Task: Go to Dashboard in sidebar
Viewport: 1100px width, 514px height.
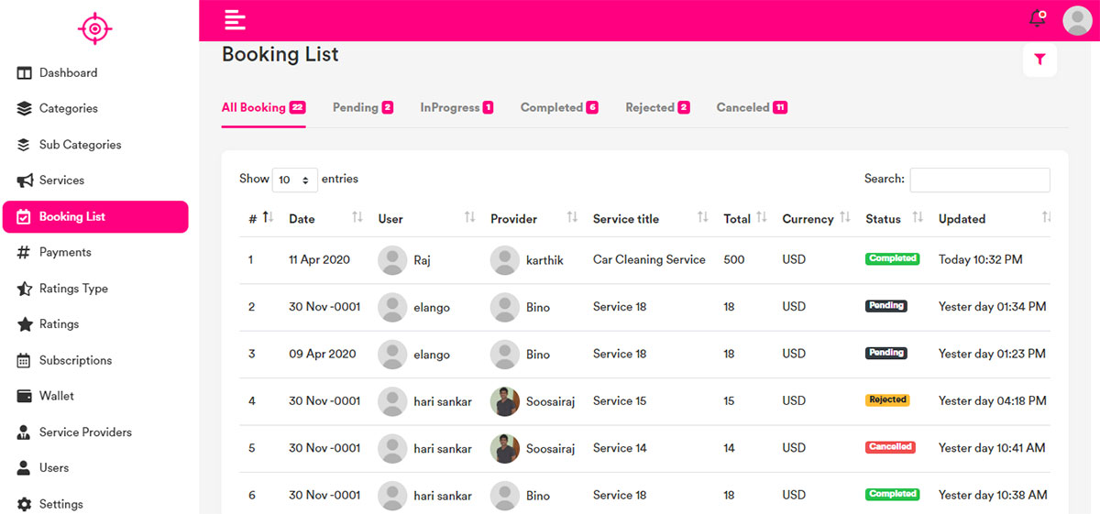Action: pyautogui.click(x=68, y=72)
